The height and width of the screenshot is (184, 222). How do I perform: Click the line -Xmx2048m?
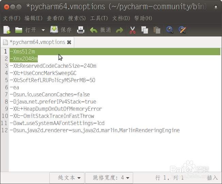[x=23, y=59]
